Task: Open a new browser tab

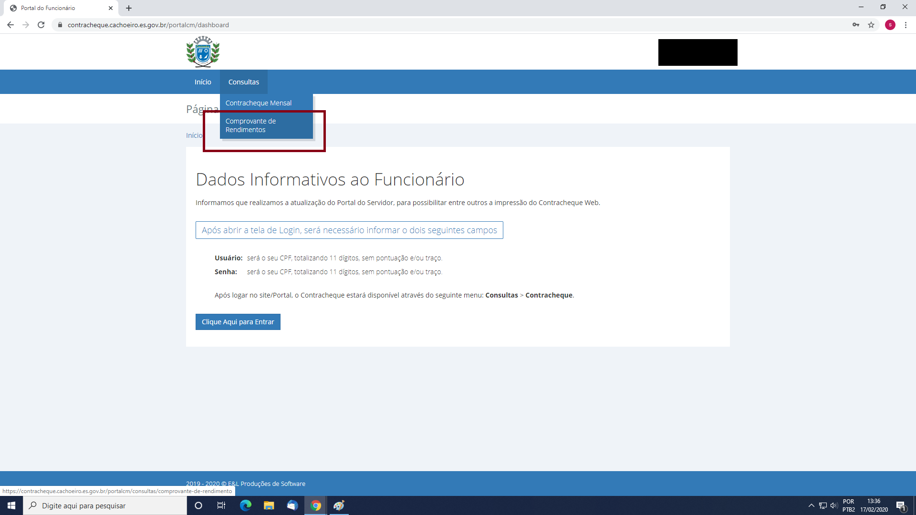Action: pos(129,8)
